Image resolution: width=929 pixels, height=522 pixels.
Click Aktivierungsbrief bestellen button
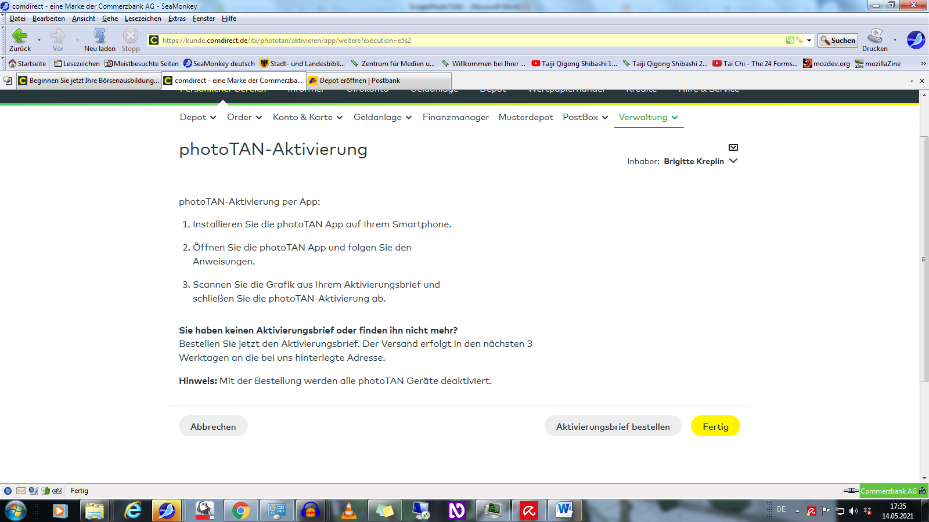tap(613, 426)
